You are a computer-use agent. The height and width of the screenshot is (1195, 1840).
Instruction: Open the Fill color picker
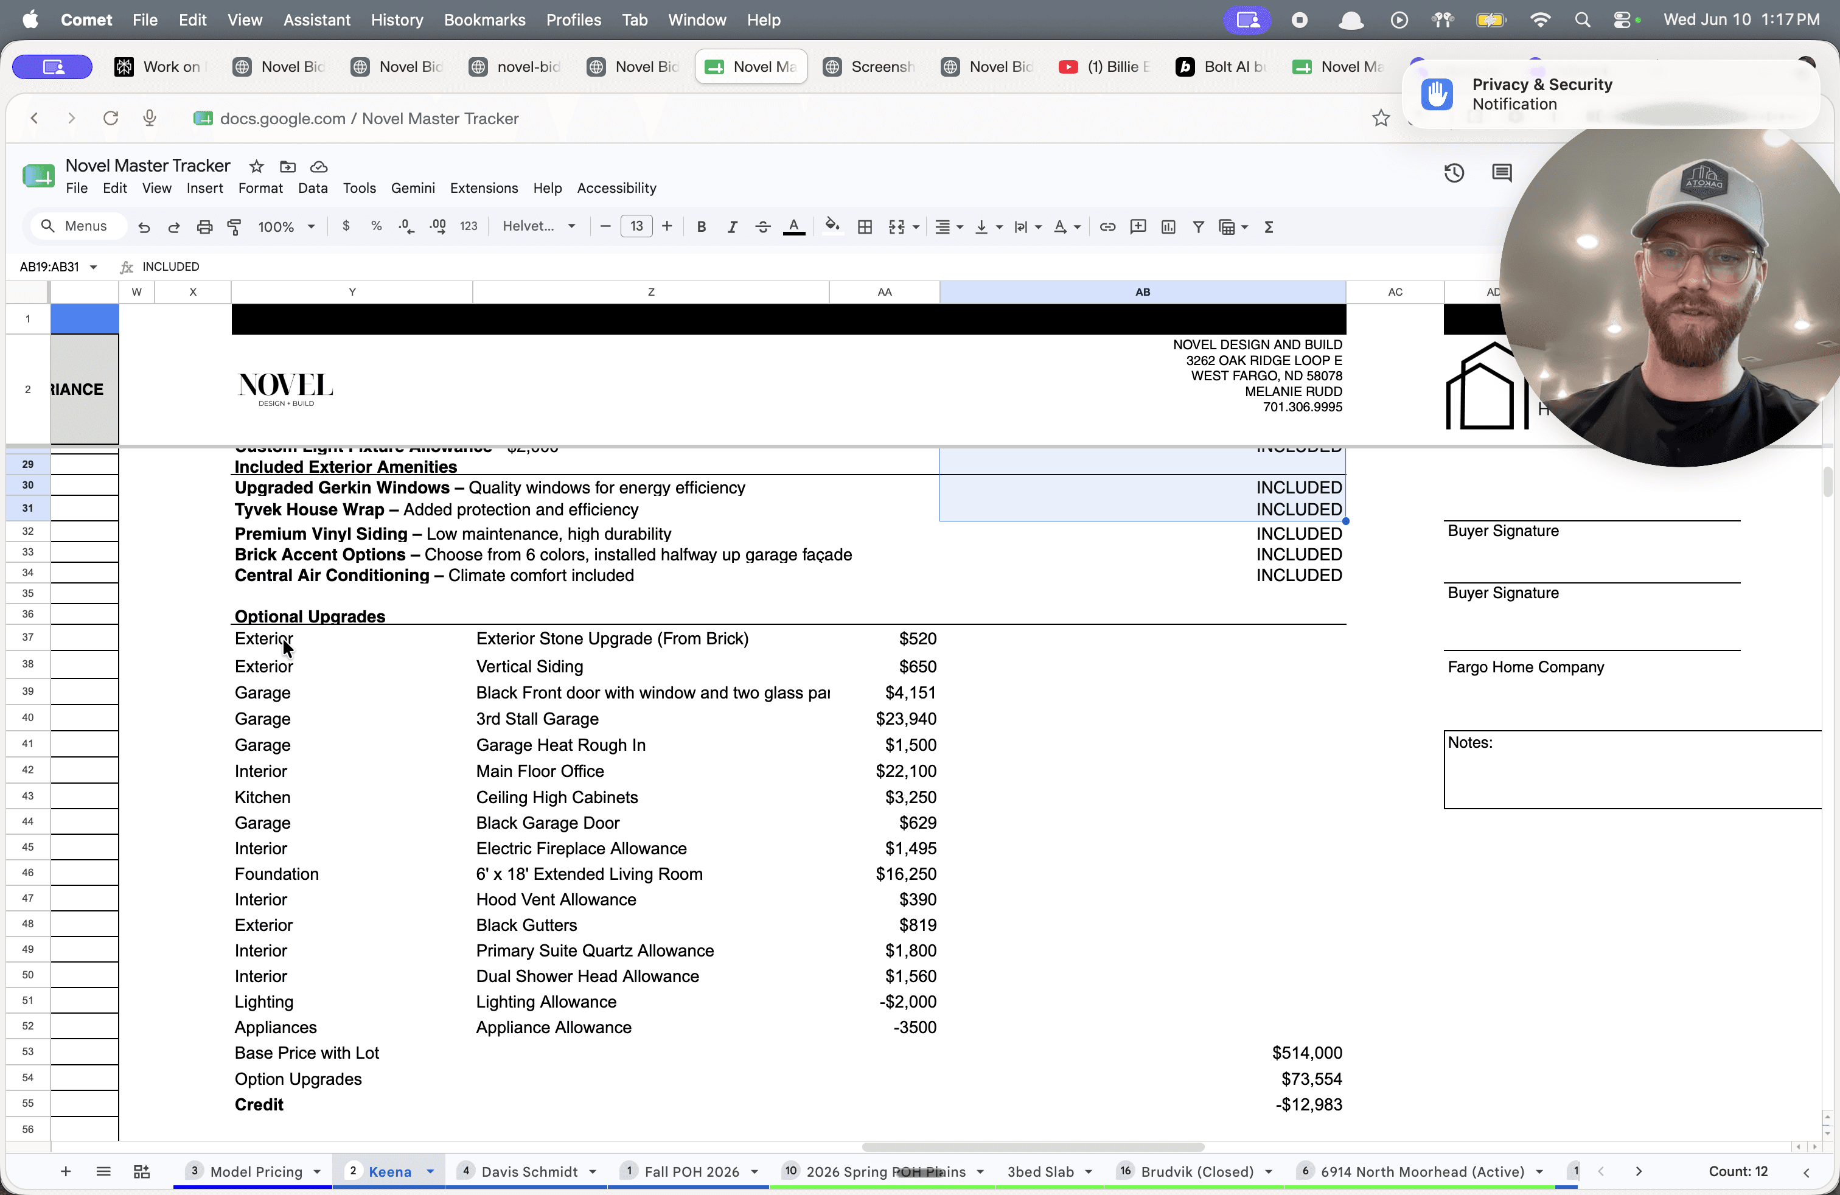click(x=832, y=226)
